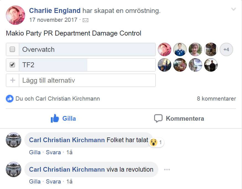The image size is (242, 189).
Task: Open the 17 november 2017 timestamp
Action: point(53,20)
